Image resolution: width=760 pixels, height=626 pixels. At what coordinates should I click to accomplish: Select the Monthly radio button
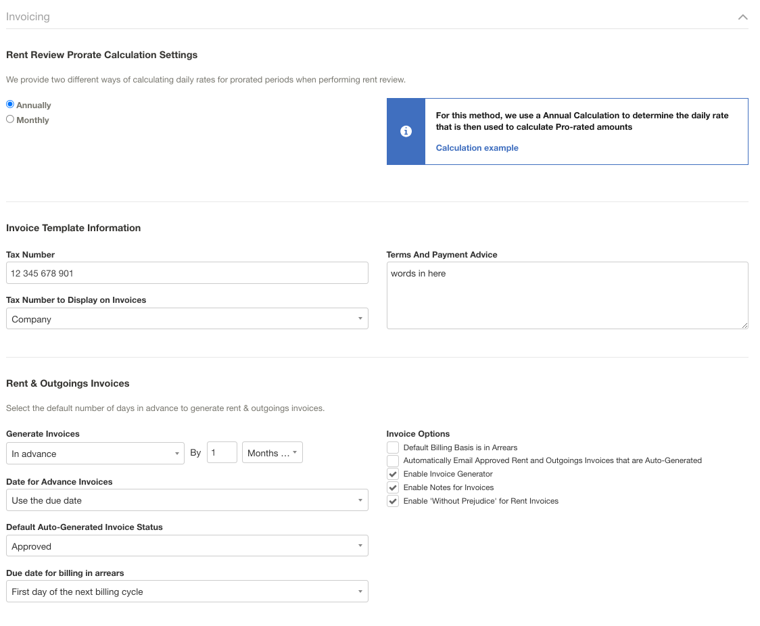point(10,120)
